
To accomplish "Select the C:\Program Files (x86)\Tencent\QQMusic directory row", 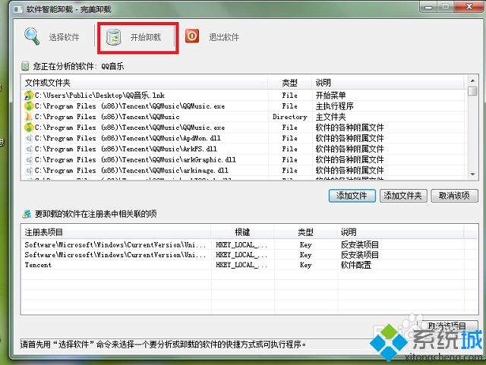I will tap(107, 117).
